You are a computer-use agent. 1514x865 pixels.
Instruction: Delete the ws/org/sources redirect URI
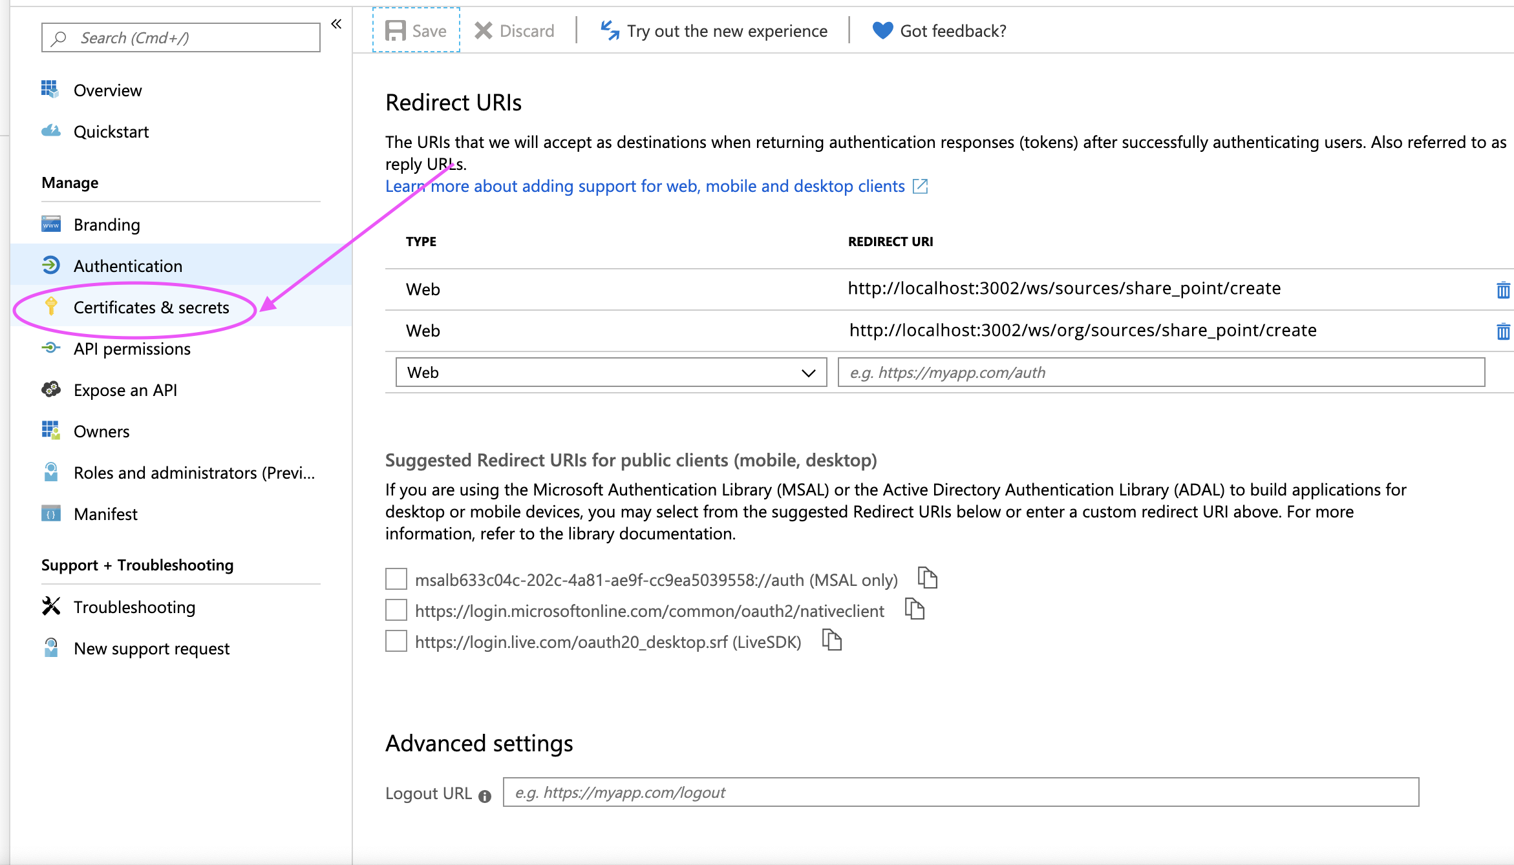click(1503, 331)
